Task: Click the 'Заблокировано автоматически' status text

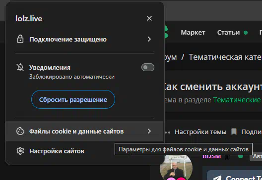Action: (72, 77)
